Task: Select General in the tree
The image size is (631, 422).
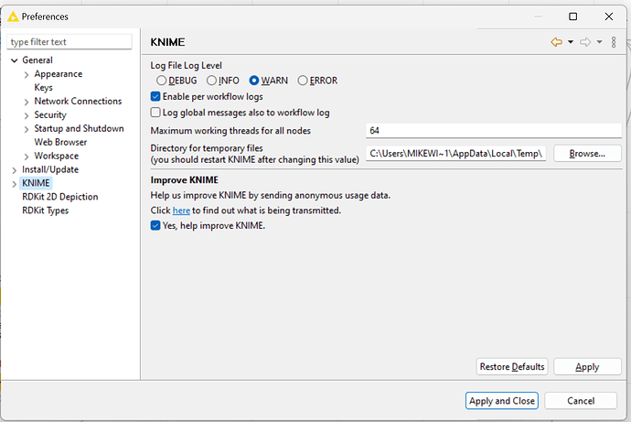Action: point(37,60)
